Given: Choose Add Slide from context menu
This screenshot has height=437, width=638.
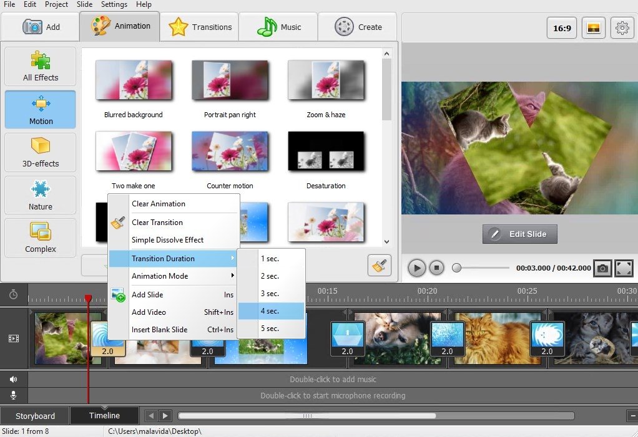Looking at the screenshot, I should coord(174,295).
